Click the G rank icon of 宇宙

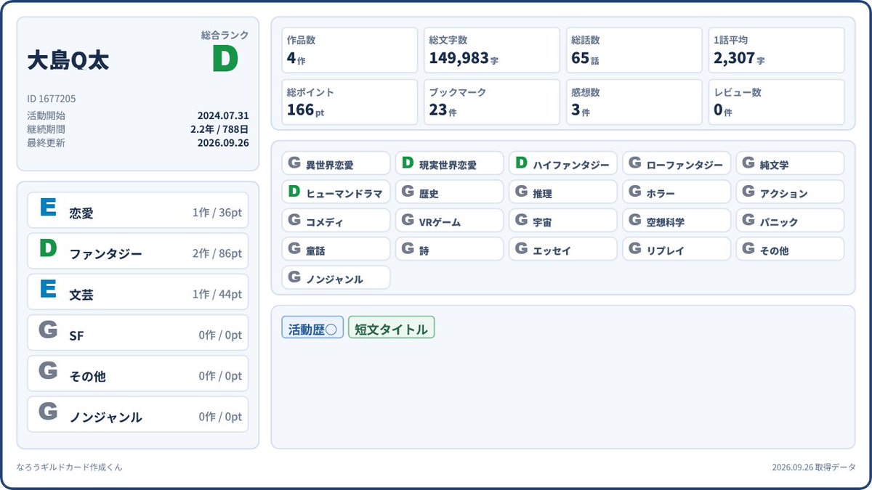pyautogui.click(x=521, y=220)
